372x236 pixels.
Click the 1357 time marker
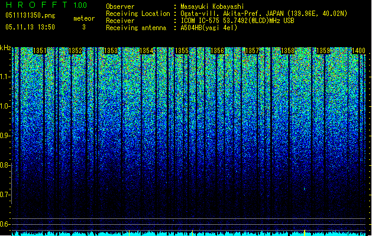coord(252,51)
